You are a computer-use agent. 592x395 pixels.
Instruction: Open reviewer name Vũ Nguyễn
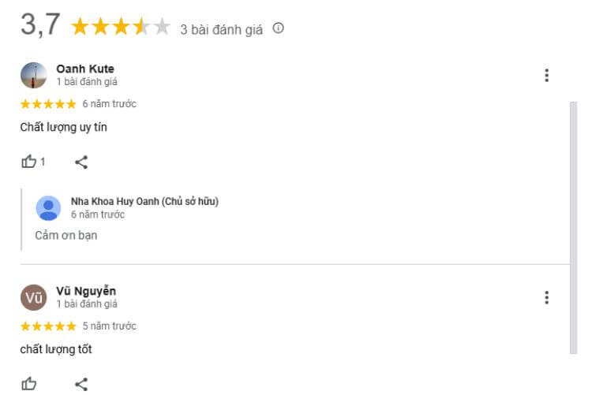86,291
